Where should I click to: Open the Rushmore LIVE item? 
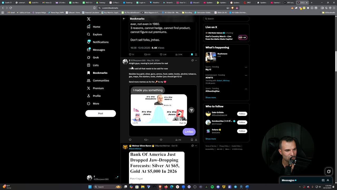[226, 57]
